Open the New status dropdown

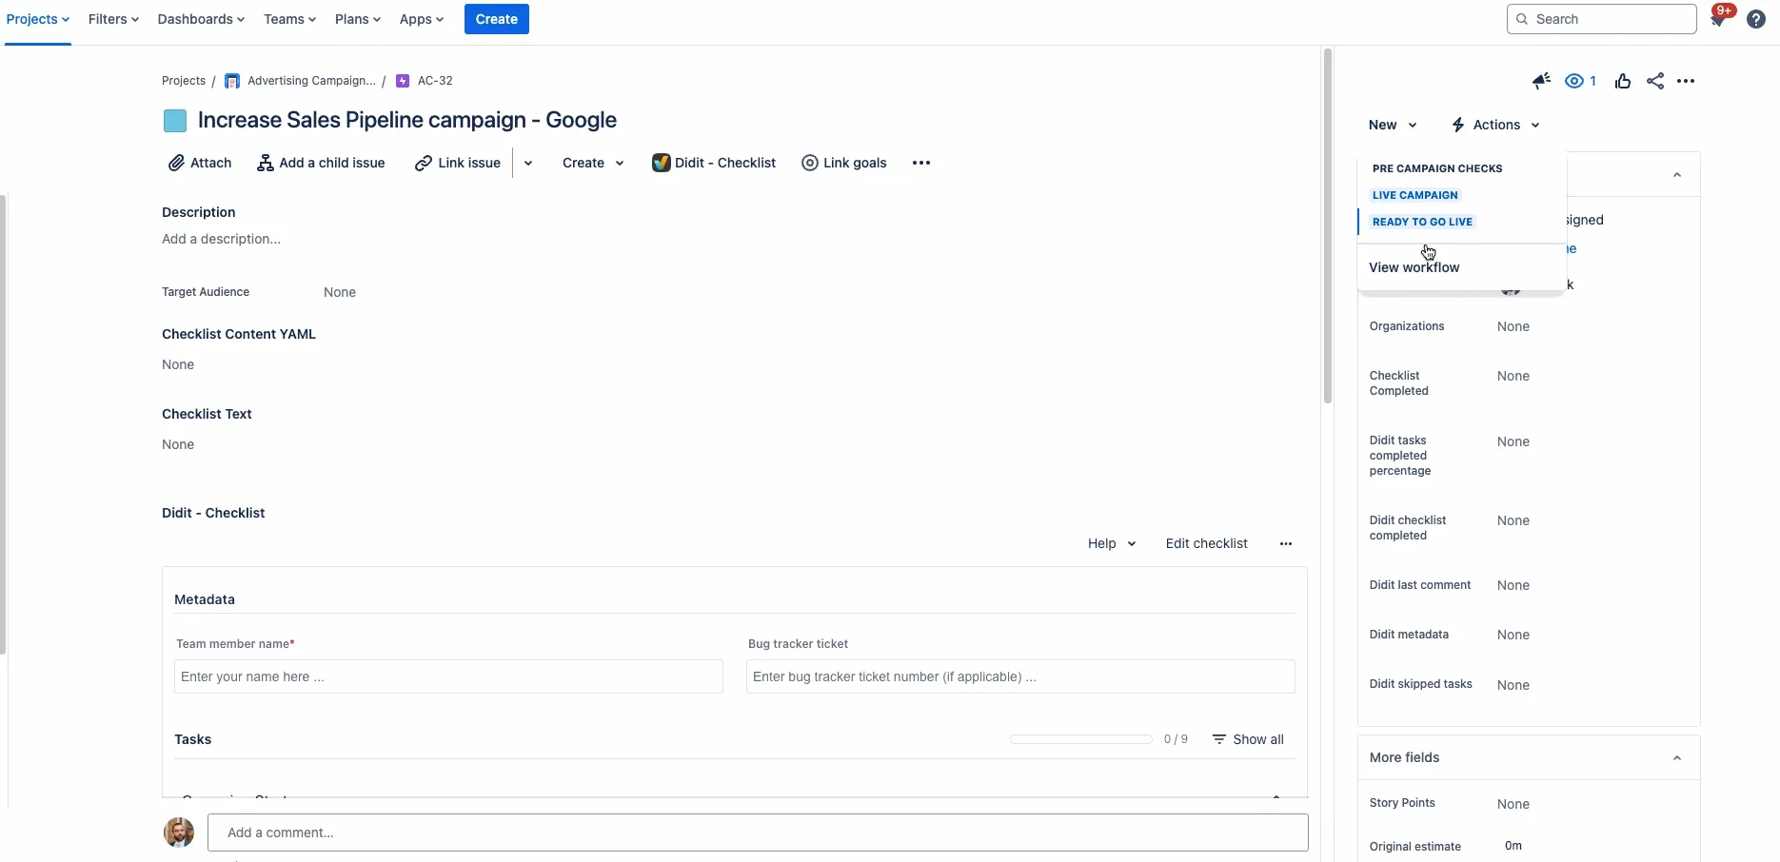1393,125
